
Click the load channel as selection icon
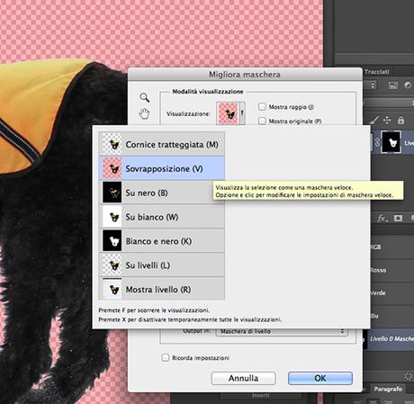click(408, 376)
